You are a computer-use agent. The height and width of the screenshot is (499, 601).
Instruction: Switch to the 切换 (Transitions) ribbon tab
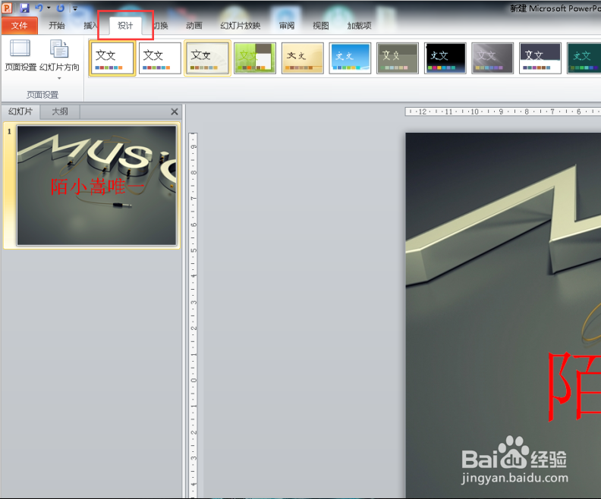(x=161, y=26)
